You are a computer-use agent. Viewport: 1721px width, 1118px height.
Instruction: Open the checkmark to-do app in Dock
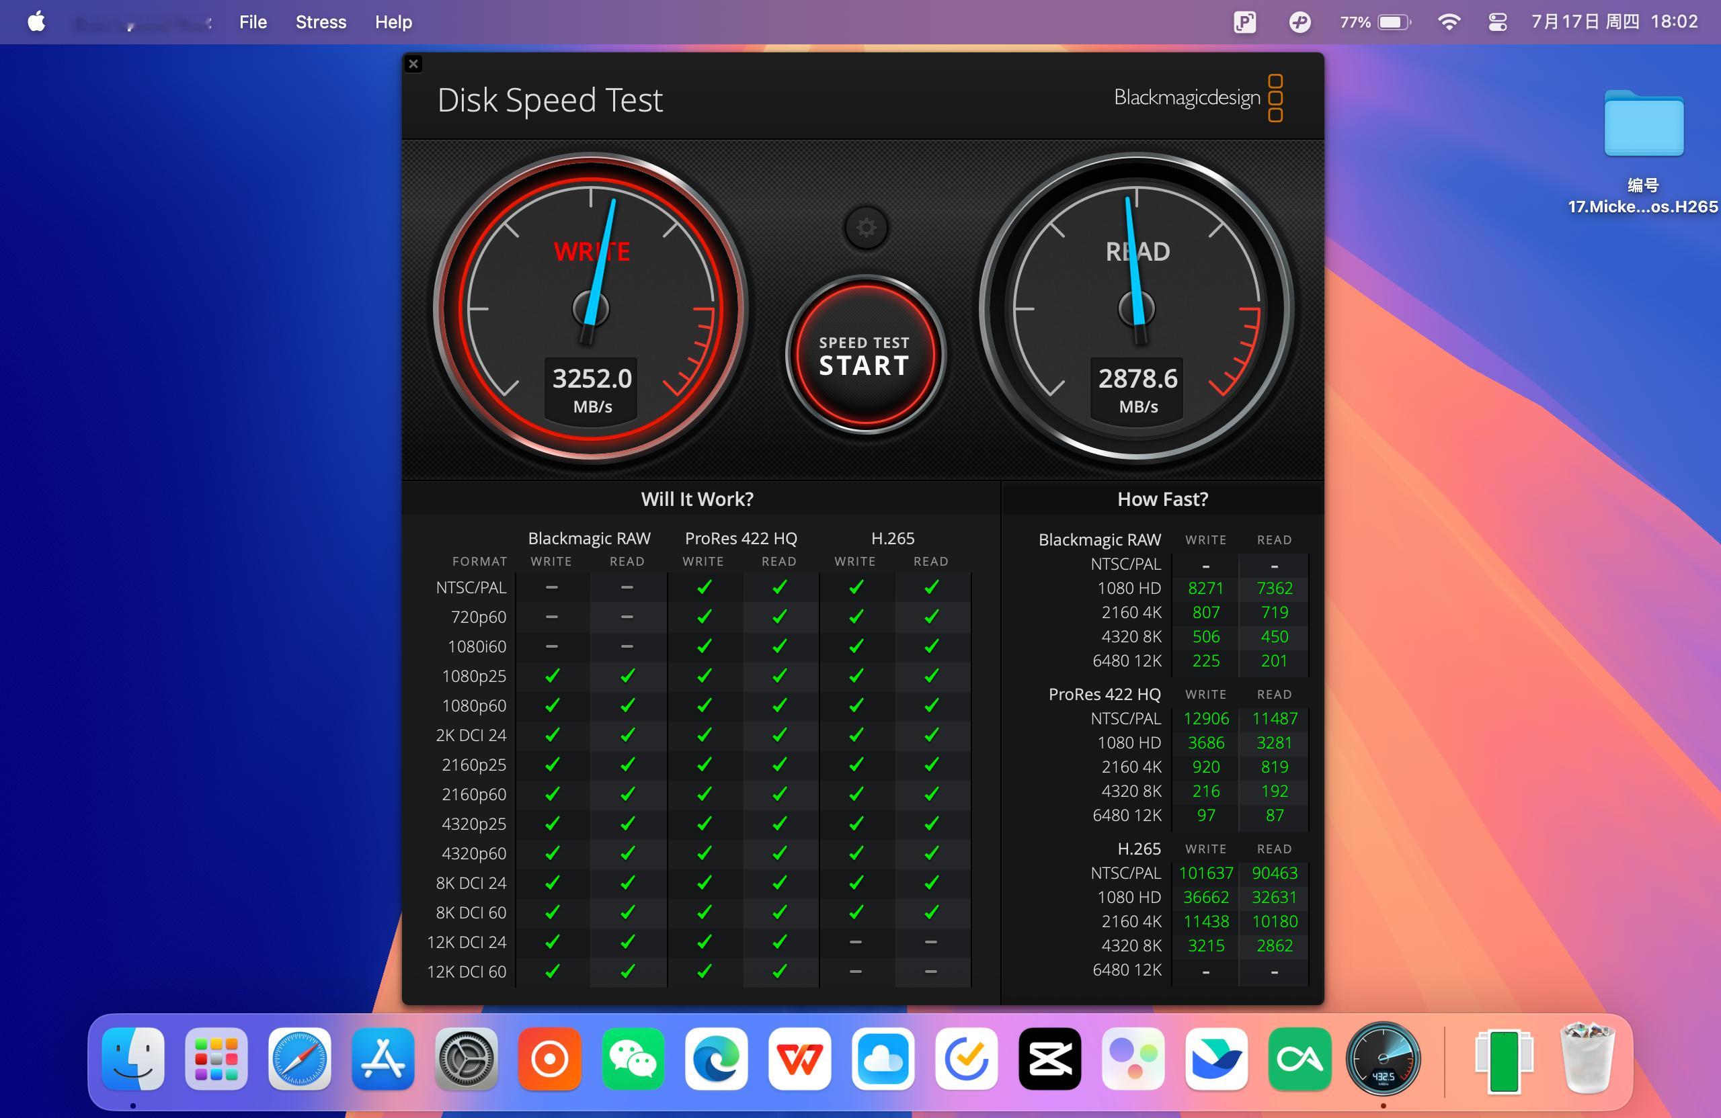click(x=967, y=1059)
